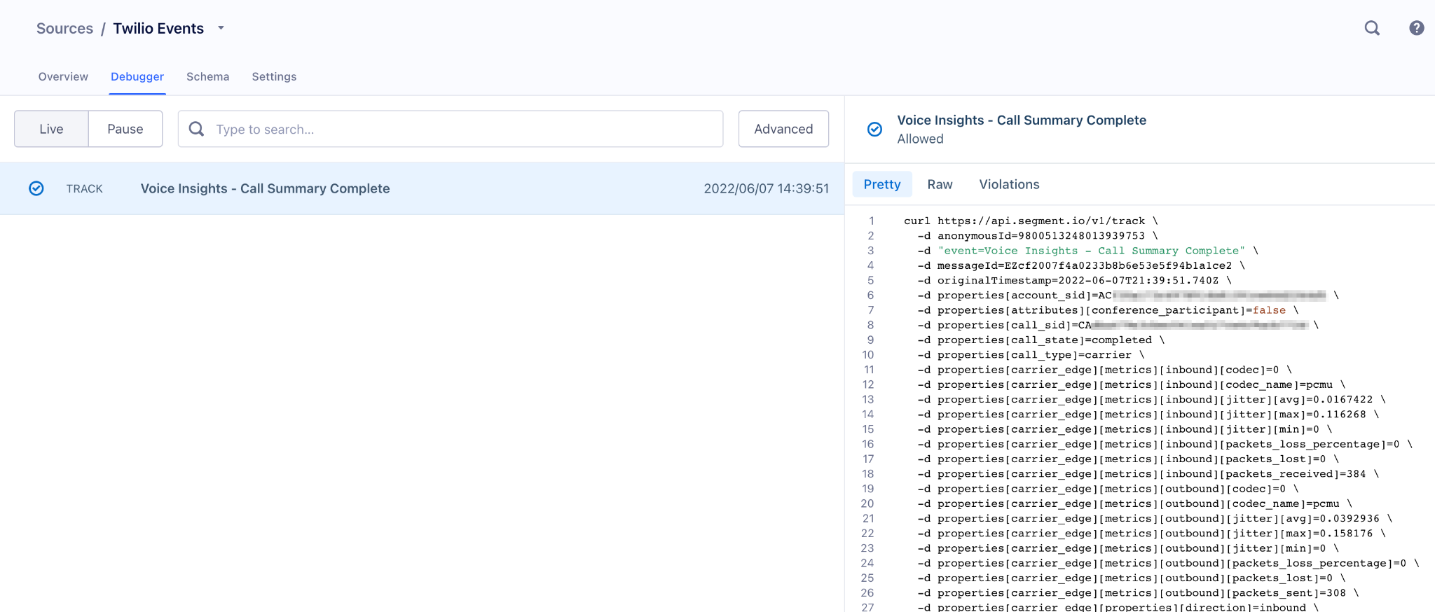The image size is (1435, 612).
Task: Click the magnifier icon inside the search box
Action: click(x=197, y=129)
